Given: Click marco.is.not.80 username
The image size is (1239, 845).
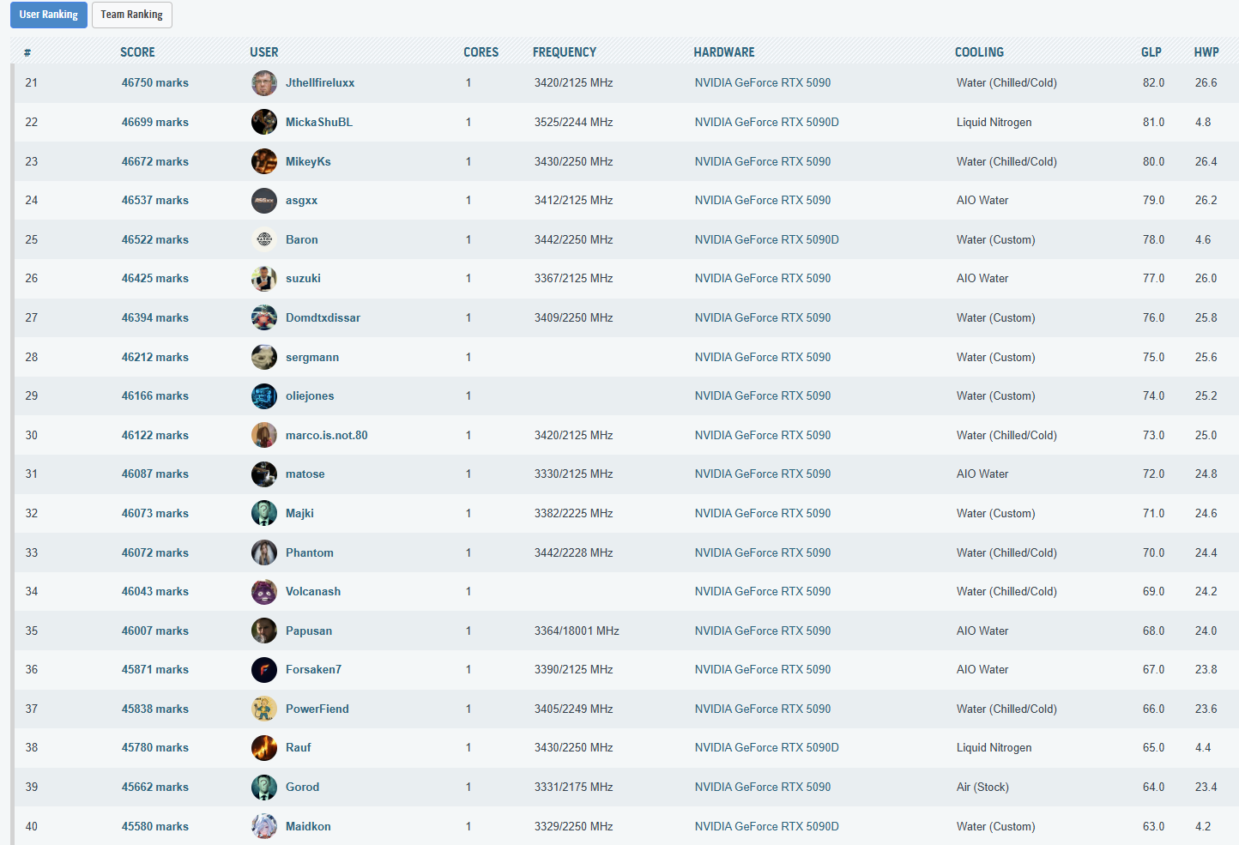Looking at the screenshot, I should 326,436.
